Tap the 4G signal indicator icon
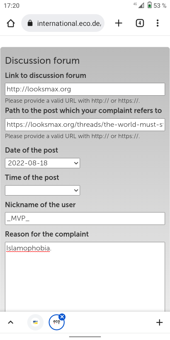 point(139,5)
